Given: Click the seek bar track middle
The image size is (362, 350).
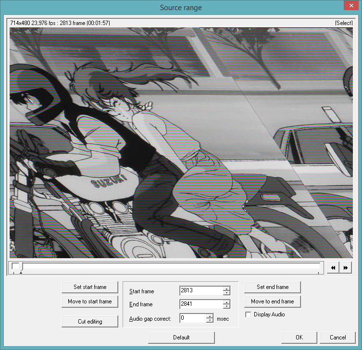Looking at the screenshot, I should point(166,266).
